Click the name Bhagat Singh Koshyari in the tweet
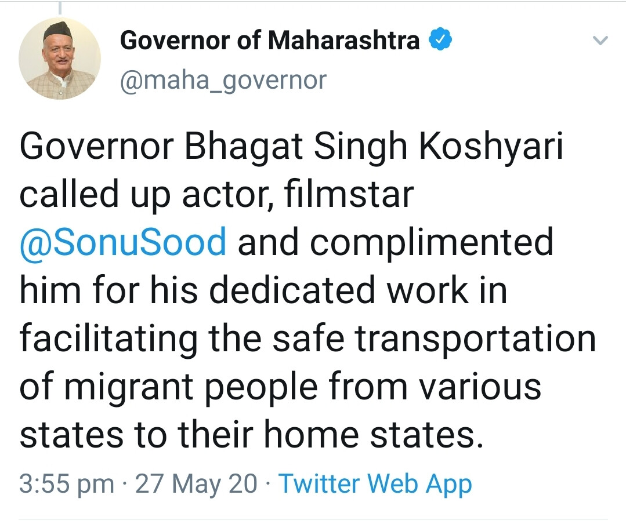This screenshot has height=524, width=626. click(374, 148)
